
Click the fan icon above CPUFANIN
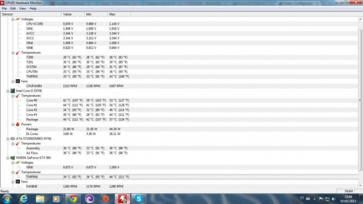pyautogui.click(x=17, y=81)
